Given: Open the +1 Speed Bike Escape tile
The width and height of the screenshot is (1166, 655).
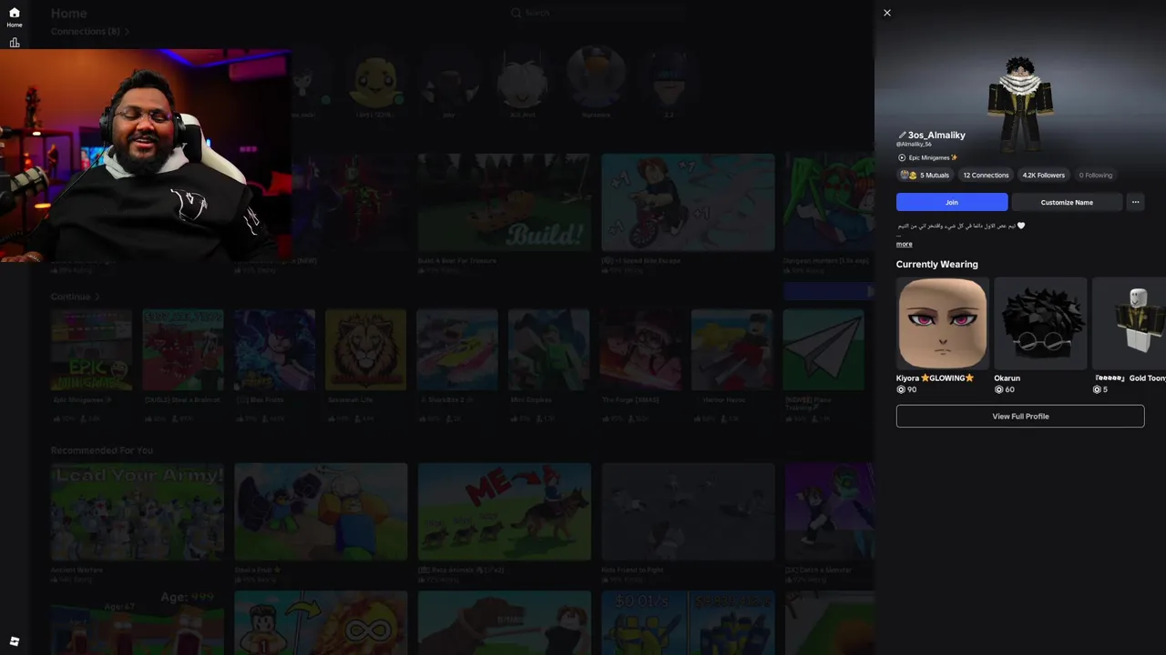Looking at the screenshot, I should click(688, 202).
